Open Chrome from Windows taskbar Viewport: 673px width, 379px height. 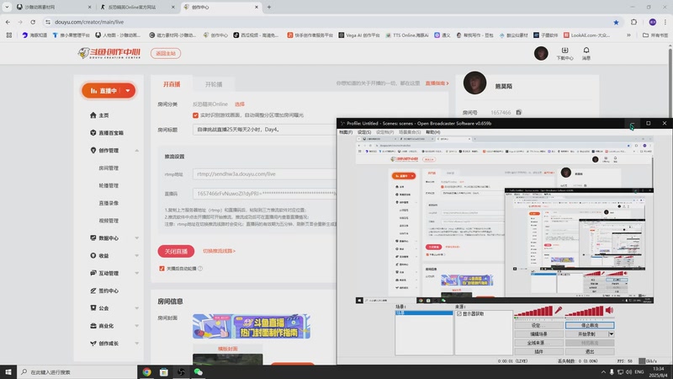coord(146,372)
